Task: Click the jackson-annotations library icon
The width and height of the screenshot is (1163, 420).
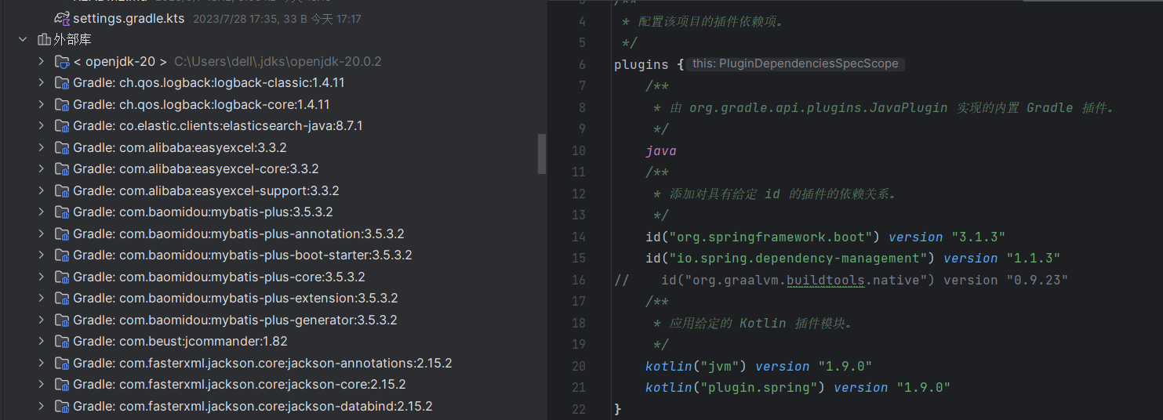Action: 62,363
